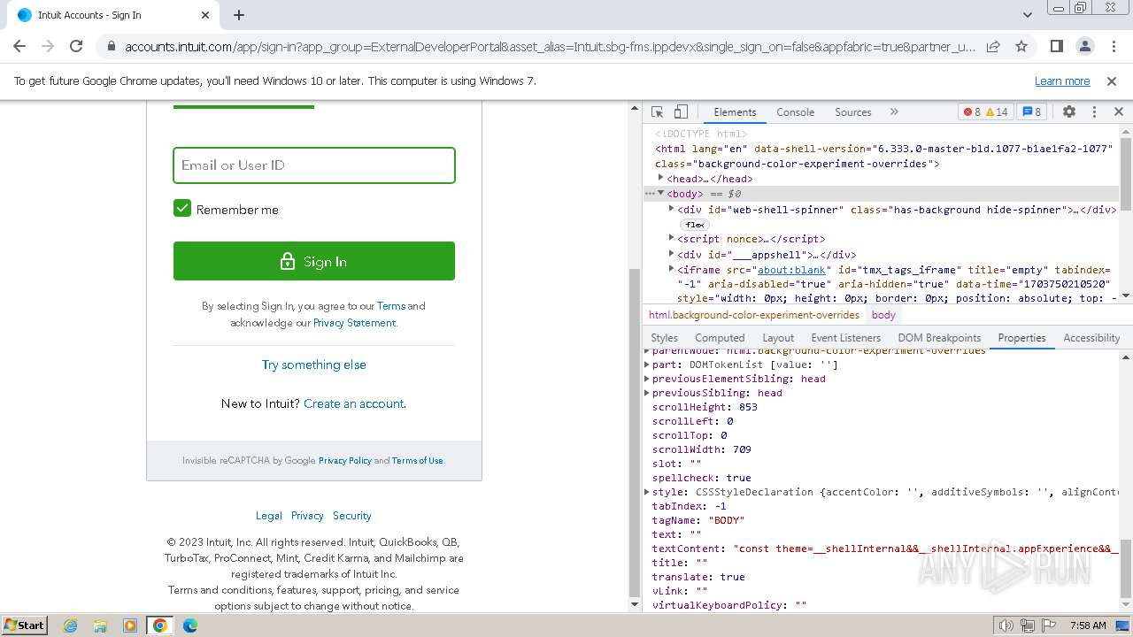Open the Legal footer link
The image size is (1133, 637).
point(269,516)
